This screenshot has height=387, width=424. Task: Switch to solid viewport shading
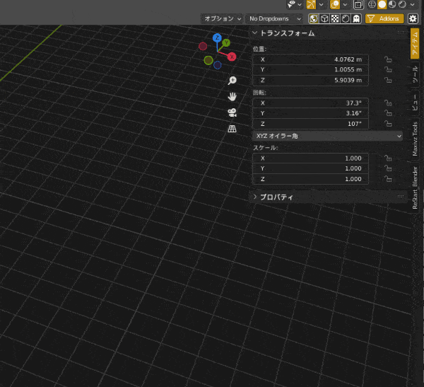pos(382,4)
